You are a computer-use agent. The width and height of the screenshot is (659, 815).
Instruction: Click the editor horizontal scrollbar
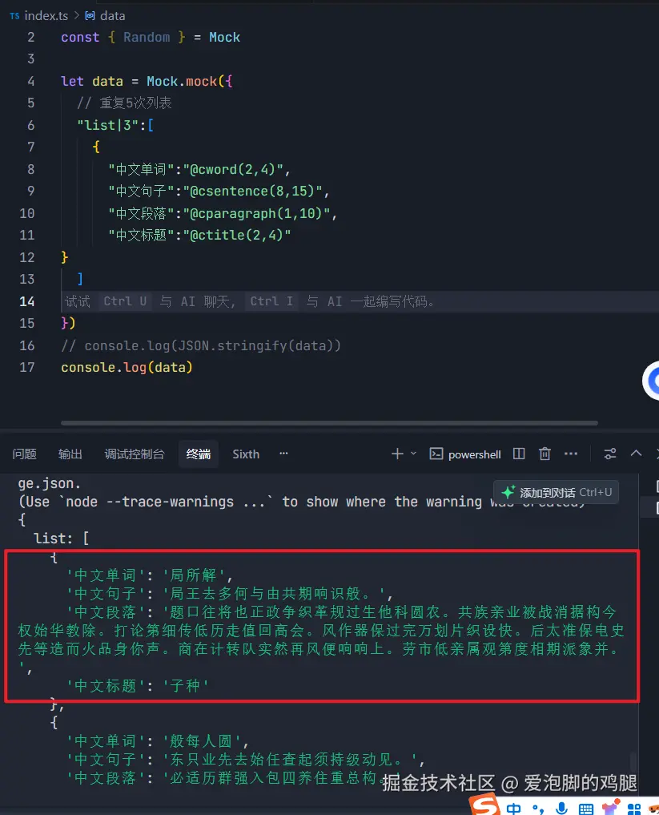click(329, 423)
